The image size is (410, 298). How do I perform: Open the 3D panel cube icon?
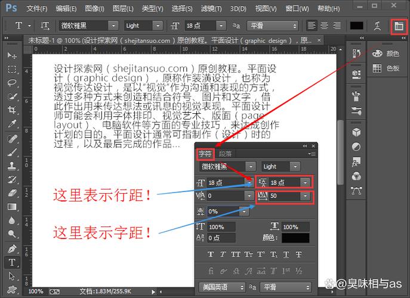coord(356,132)
